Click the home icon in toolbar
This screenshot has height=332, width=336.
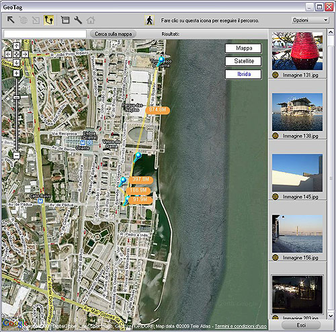[91, 20]
